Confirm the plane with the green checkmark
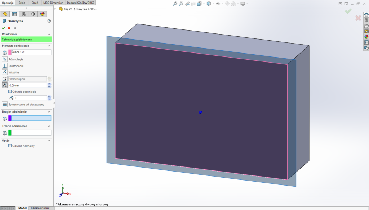This screenshot has width=369, height=210. [x=3, y=28]
